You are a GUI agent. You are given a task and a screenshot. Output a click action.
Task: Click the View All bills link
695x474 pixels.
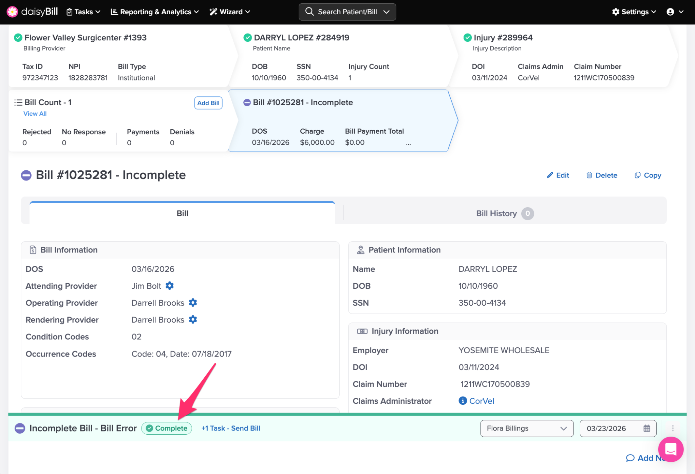point(35,114)
